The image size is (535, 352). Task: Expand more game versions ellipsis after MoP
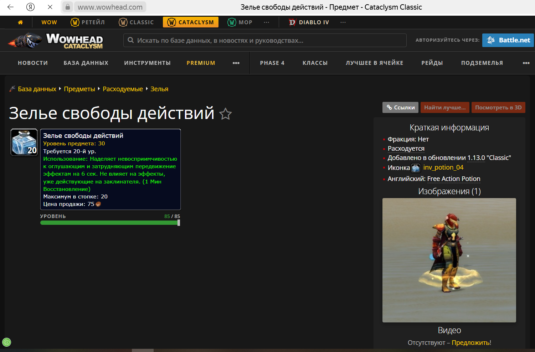point(267,22)
